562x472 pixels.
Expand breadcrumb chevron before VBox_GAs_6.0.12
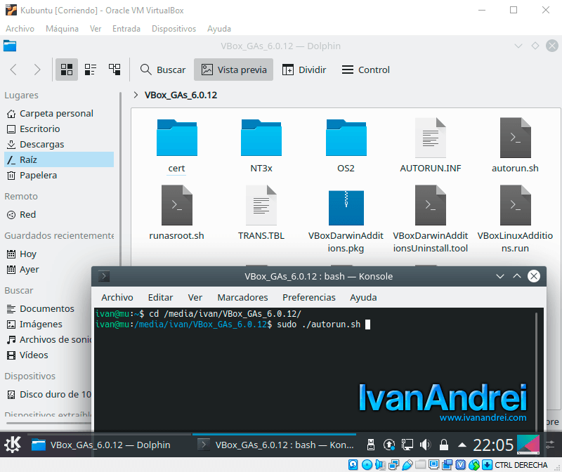pos(136,95)
